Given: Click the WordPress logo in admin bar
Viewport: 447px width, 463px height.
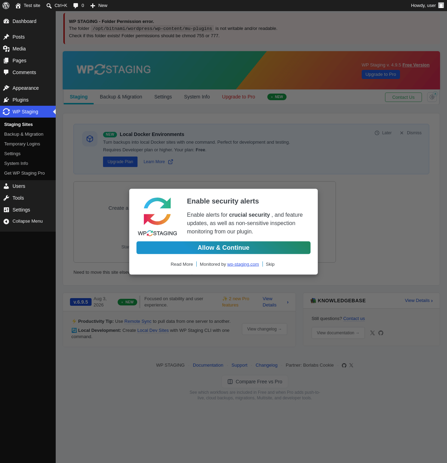Looking at the screenshot, I should click(6, 6).
